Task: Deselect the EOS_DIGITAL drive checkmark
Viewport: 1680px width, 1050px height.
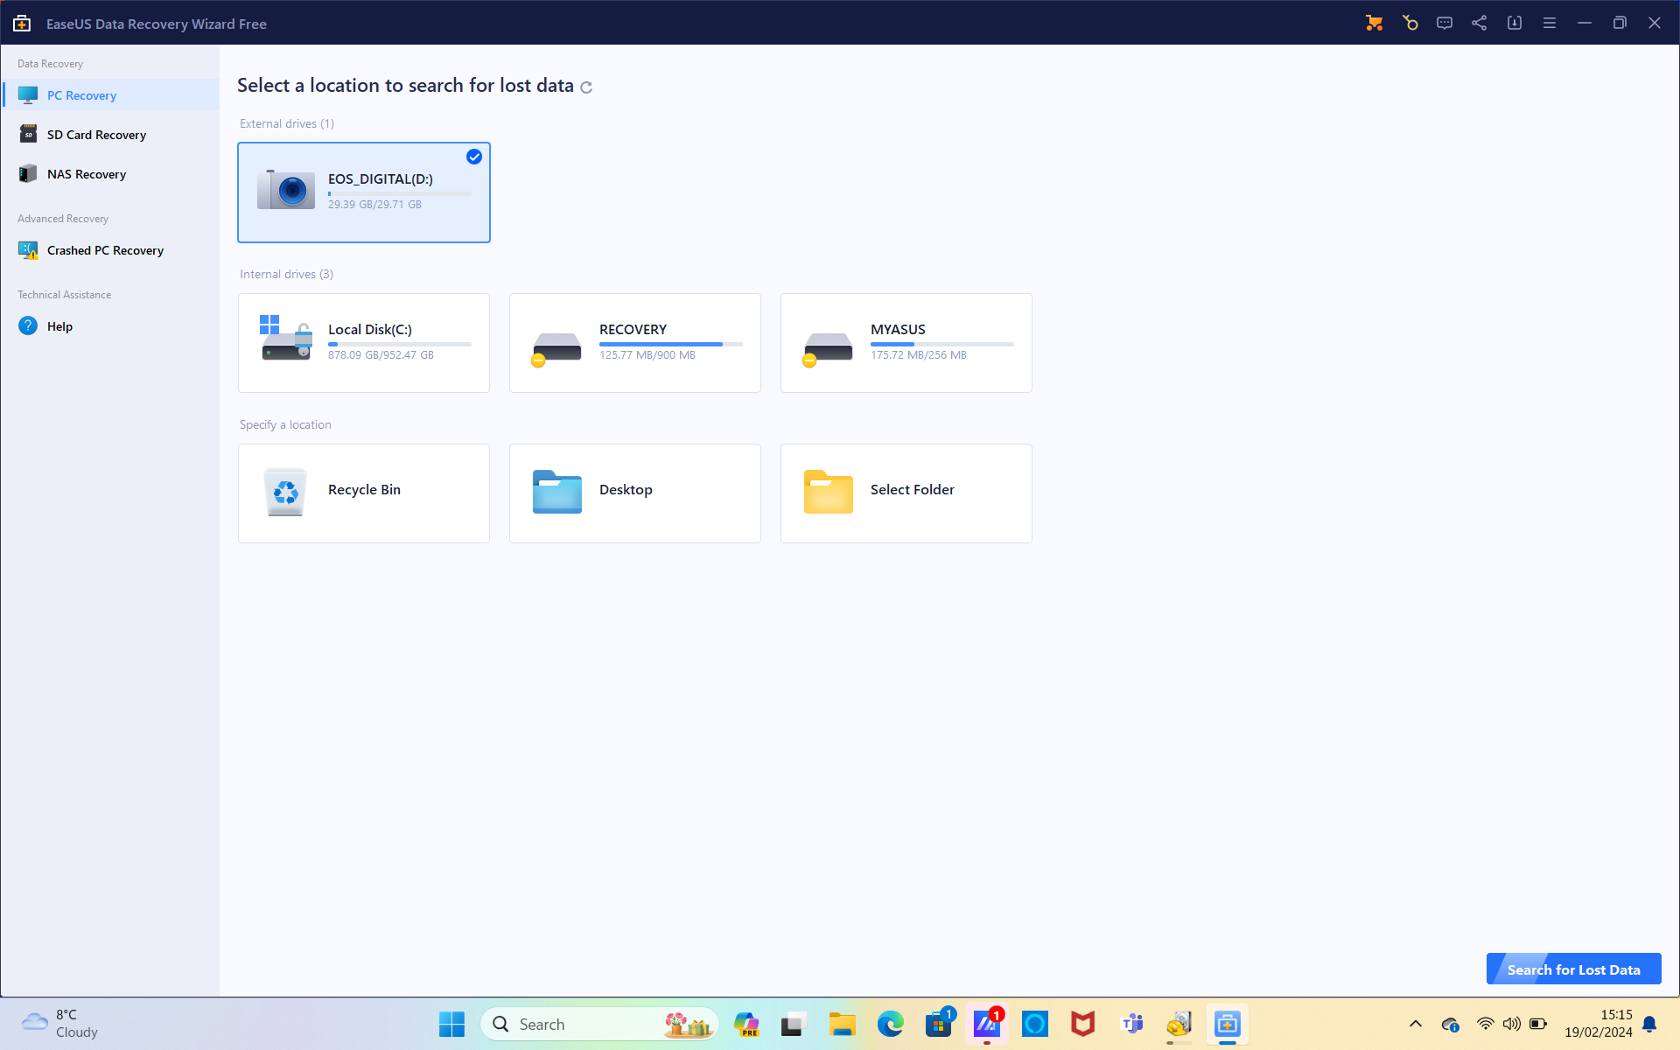Action: tap(474, 157)
